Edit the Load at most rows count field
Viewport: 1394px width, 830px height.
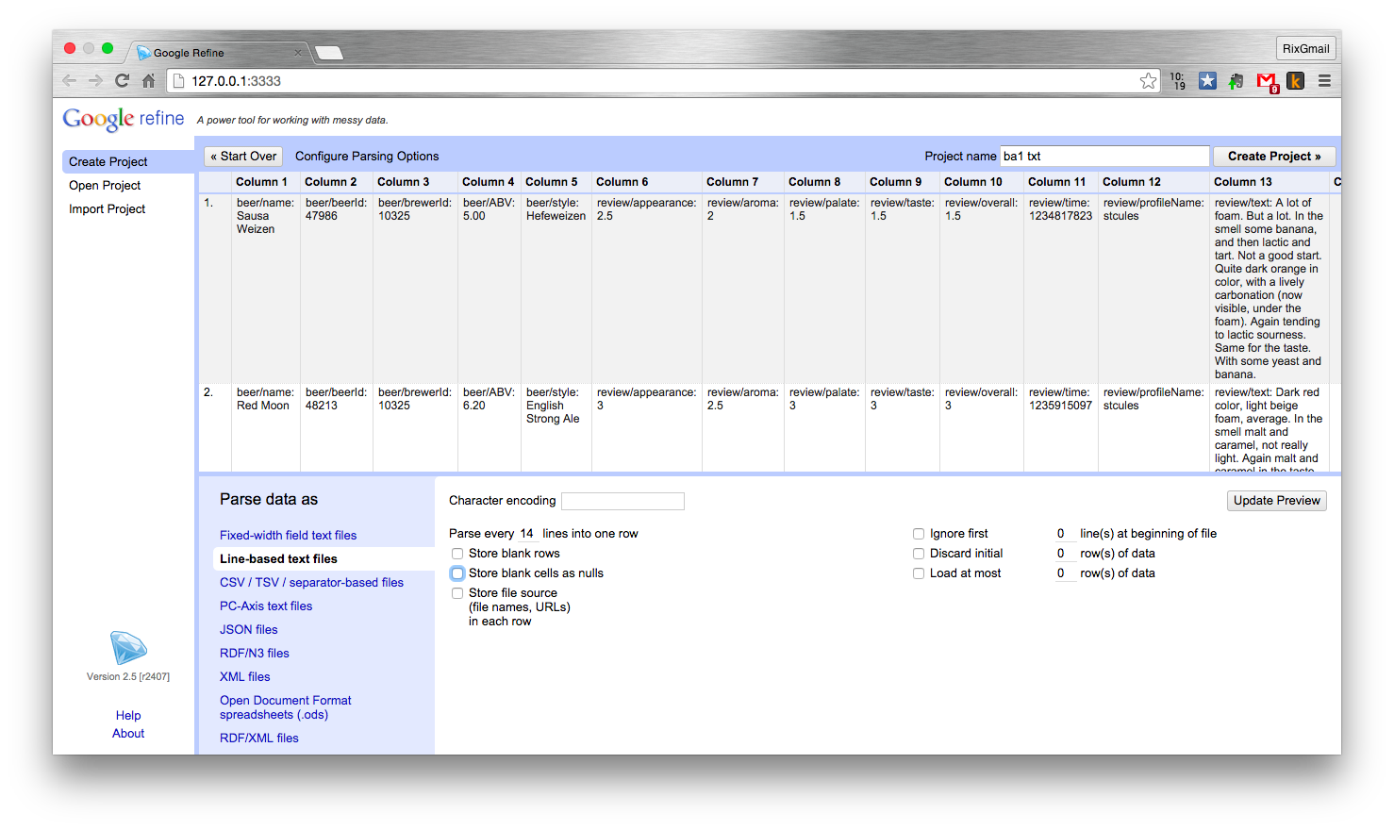(x=1065, y=573)
